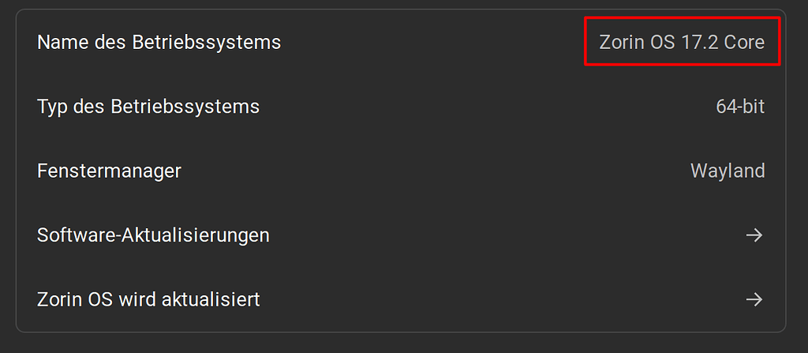Screen dimensions: 808x353
Task: Click the 64-bit value text
Action: click(740, 107)
